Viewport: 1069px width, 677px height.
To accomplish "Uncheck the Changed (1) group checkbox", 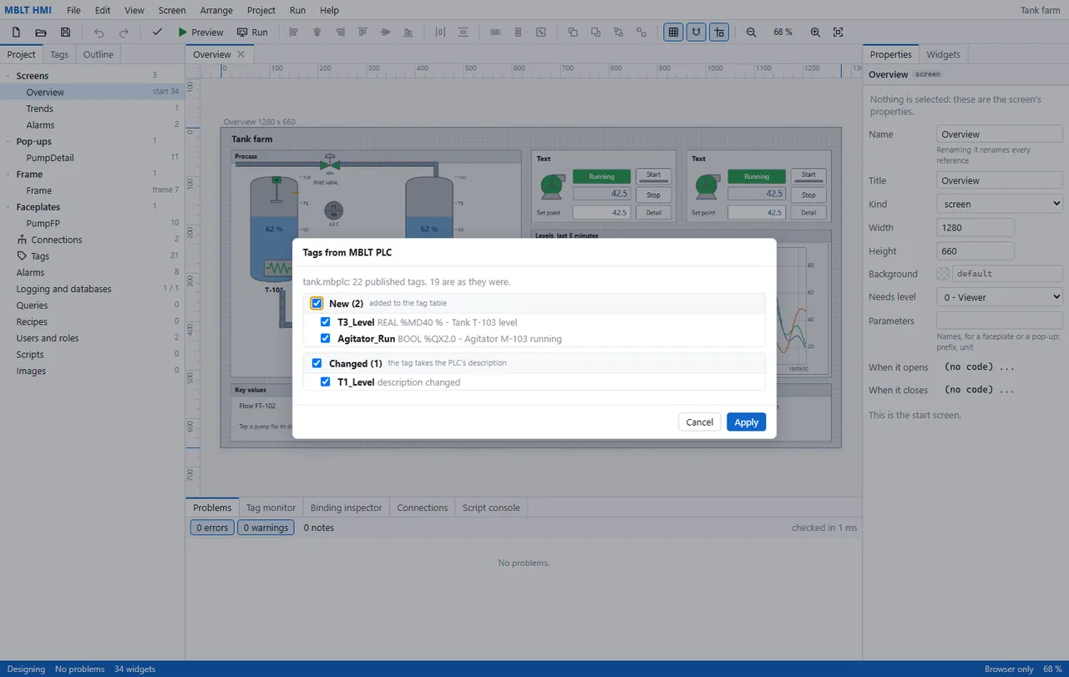I will (x=317, y=363).
